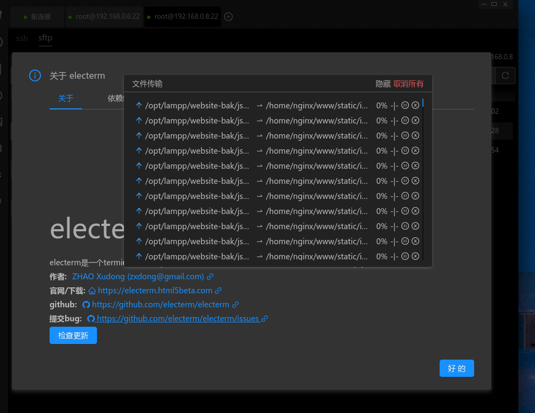Cancel the second transfer in the list
The height and width of the screenshot is (413, 535).
[415, 120]
